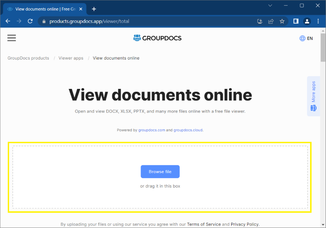Click the scrollbar down arrow

point(323,225)
